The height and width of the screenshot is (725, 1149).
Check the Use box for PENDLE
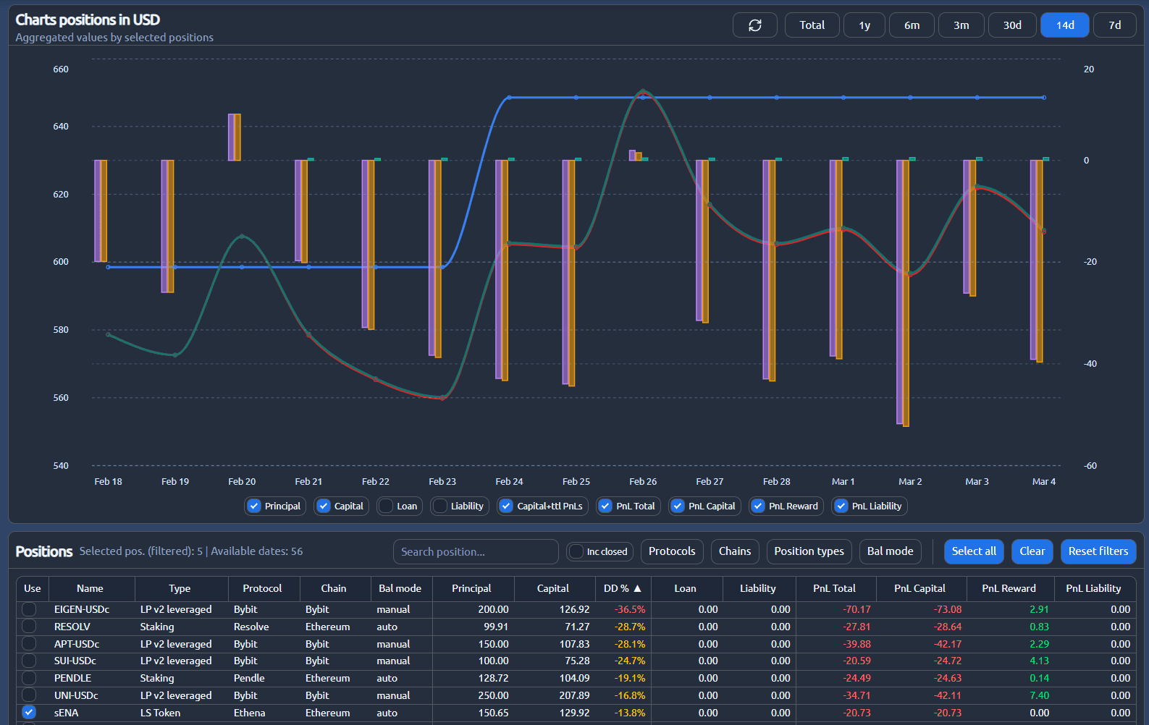[x=29, y=678]
